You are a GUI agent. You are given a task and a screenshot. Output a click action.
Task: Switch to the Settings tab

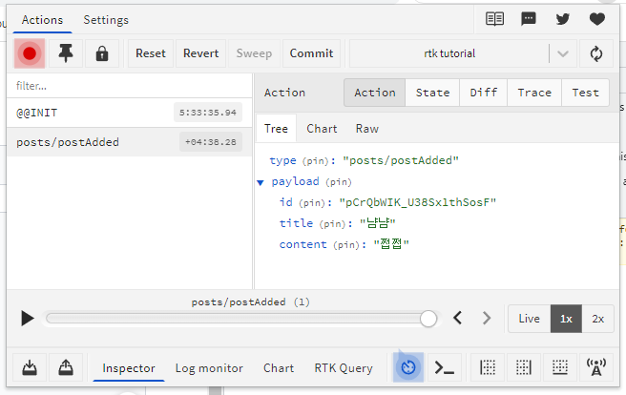106,19
